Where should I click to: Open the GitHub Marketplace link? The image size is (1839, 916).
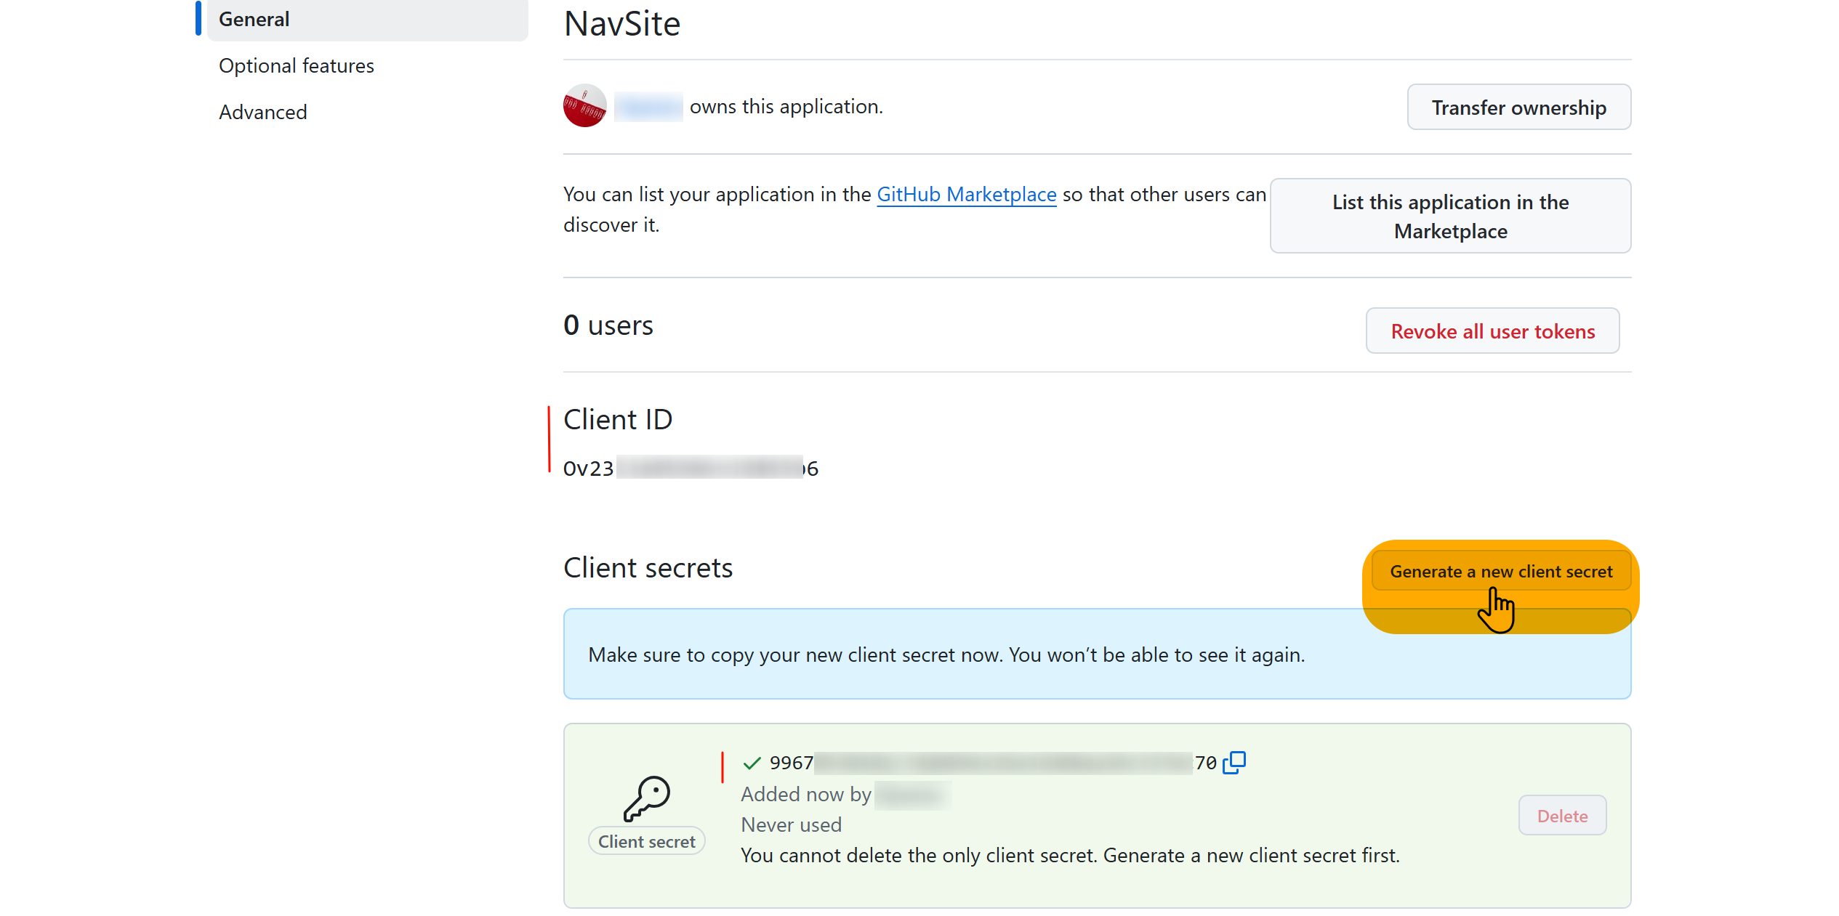click(x=966, y=195)
